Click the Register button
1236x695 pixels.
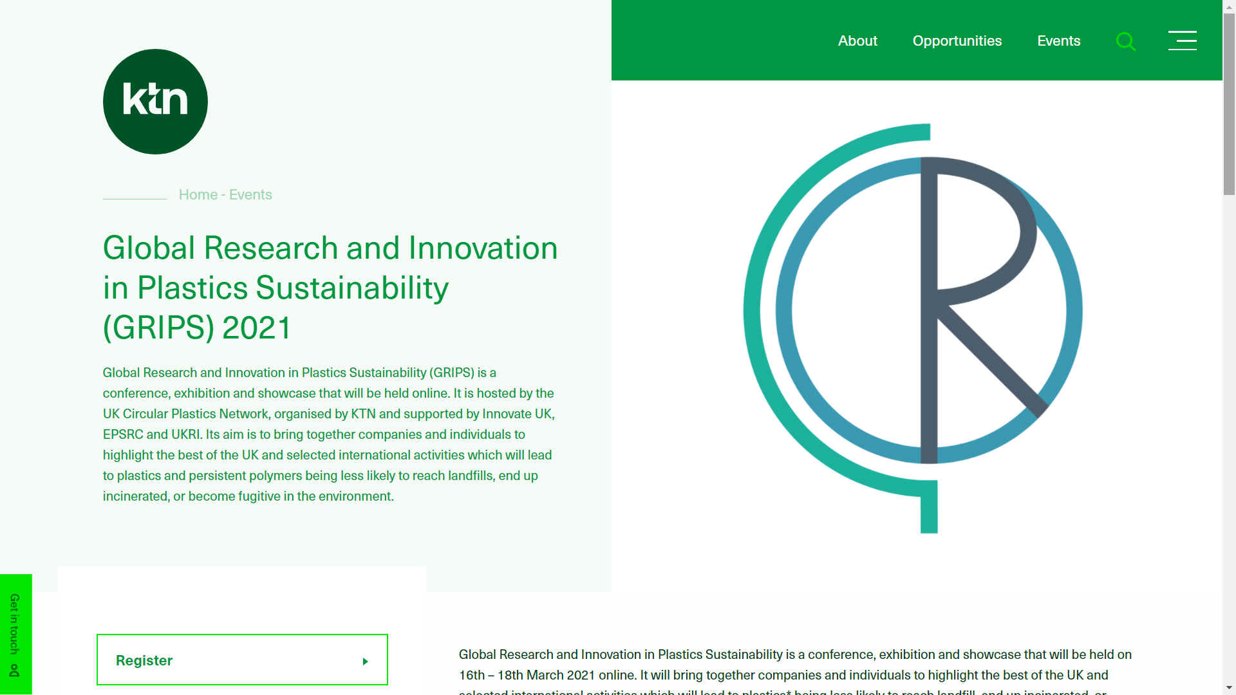[242, 660]
